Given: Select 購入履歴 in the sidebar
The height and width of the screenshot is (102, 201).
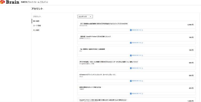Looking at the screenshot, I should pos(36,21).
